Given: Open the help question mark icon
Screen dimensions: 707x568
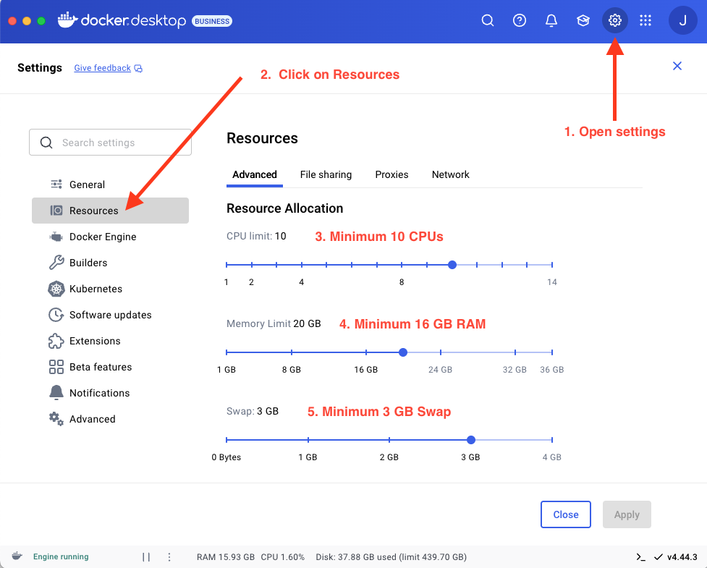Looking at the screenshot, I should (x=520, y=20).
